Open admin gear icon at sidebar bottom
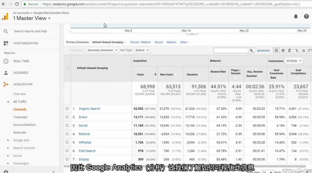 [x=6, y=172]
